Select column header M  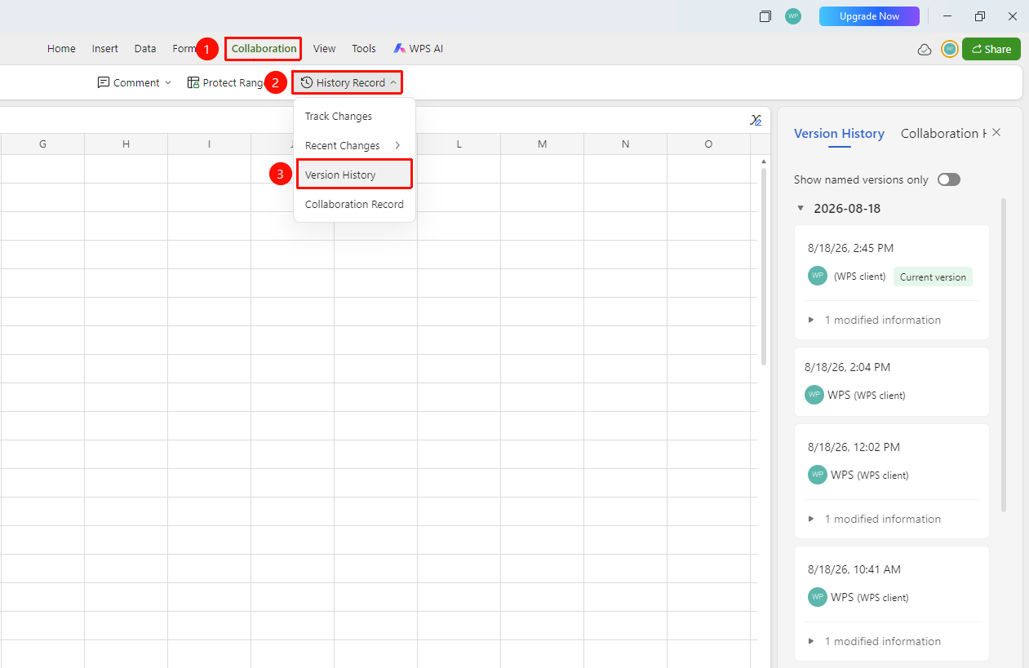[x=542, y=144]
